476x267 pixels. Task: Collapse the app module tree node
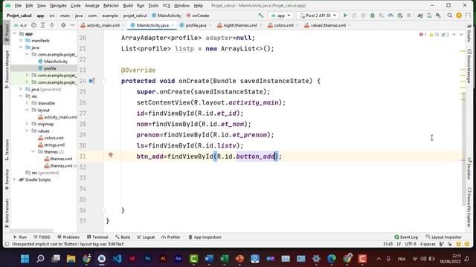(15, 33)
